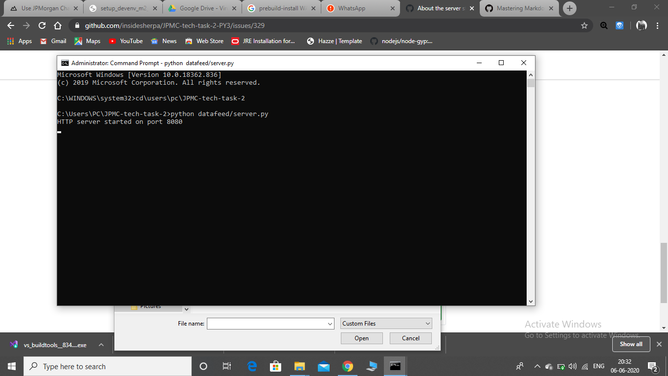The width and height of the screenshot is (668, 376).
Task: Open the YouTube bookmark shortcut
Action: pos(125,41)
